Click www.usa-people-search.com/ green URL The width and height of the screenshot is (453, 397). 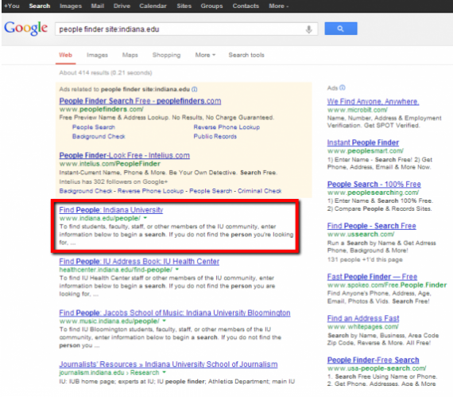click(x=377, y=368)
